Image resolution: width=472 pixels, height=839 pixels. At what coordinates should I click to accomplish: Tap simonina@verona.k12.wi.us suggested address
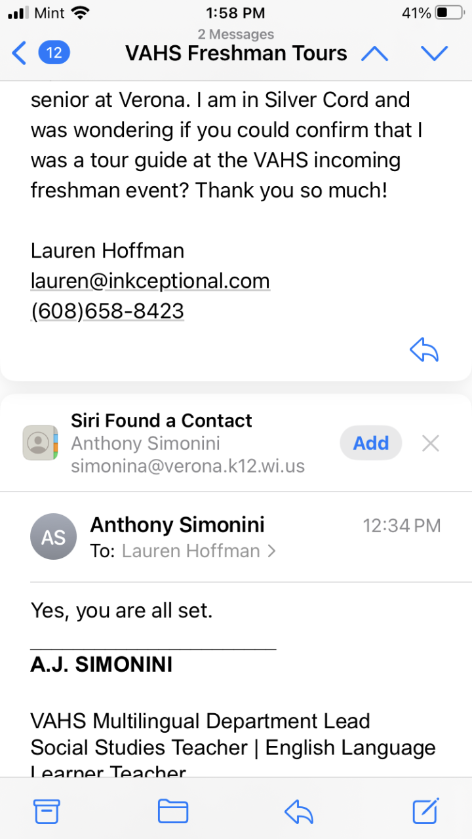[187, 467]
